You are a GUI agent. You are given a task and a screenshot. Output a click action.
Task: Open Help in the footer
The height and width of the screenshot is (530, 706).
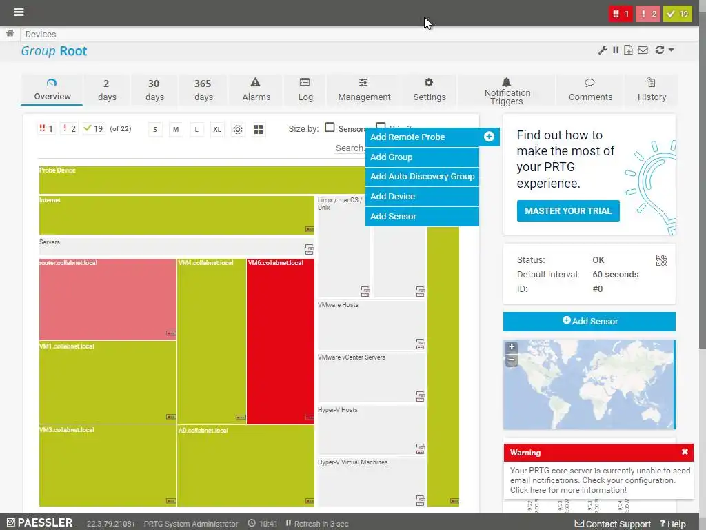coord(673,524)
